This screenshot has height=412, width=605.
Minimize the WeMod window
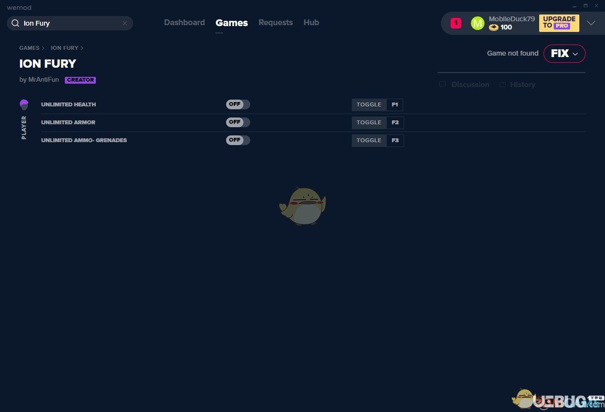coord(574,6)
